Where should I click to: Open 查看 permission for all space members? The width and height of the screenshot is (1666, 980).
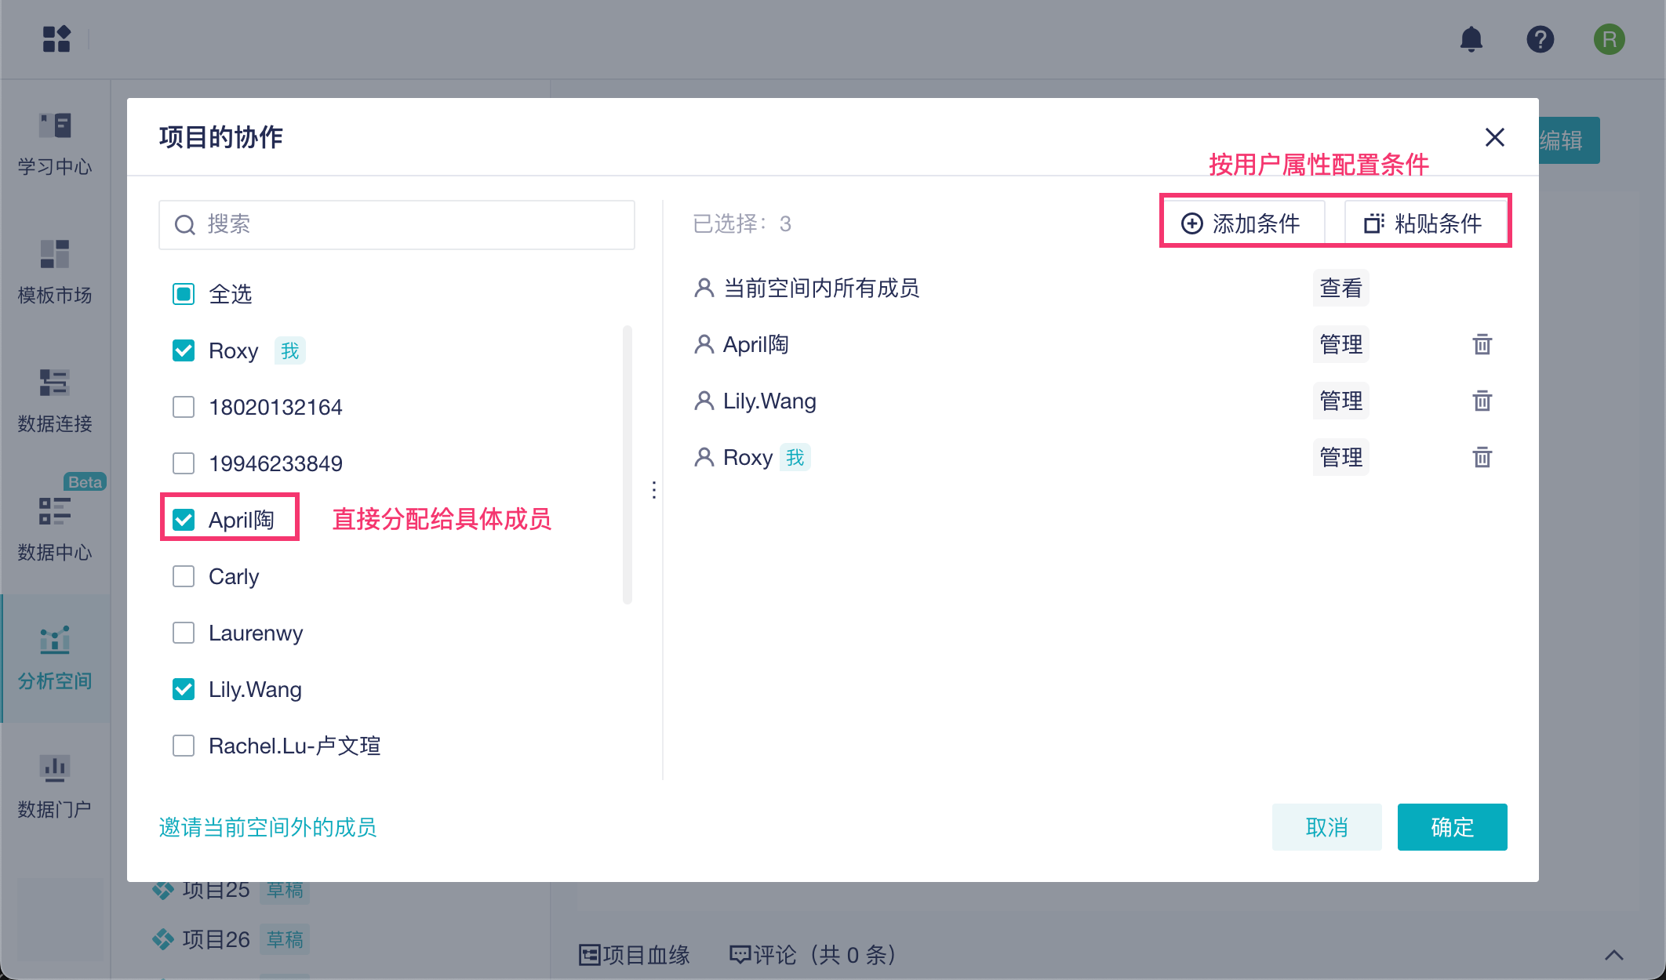pos(1340,288)
